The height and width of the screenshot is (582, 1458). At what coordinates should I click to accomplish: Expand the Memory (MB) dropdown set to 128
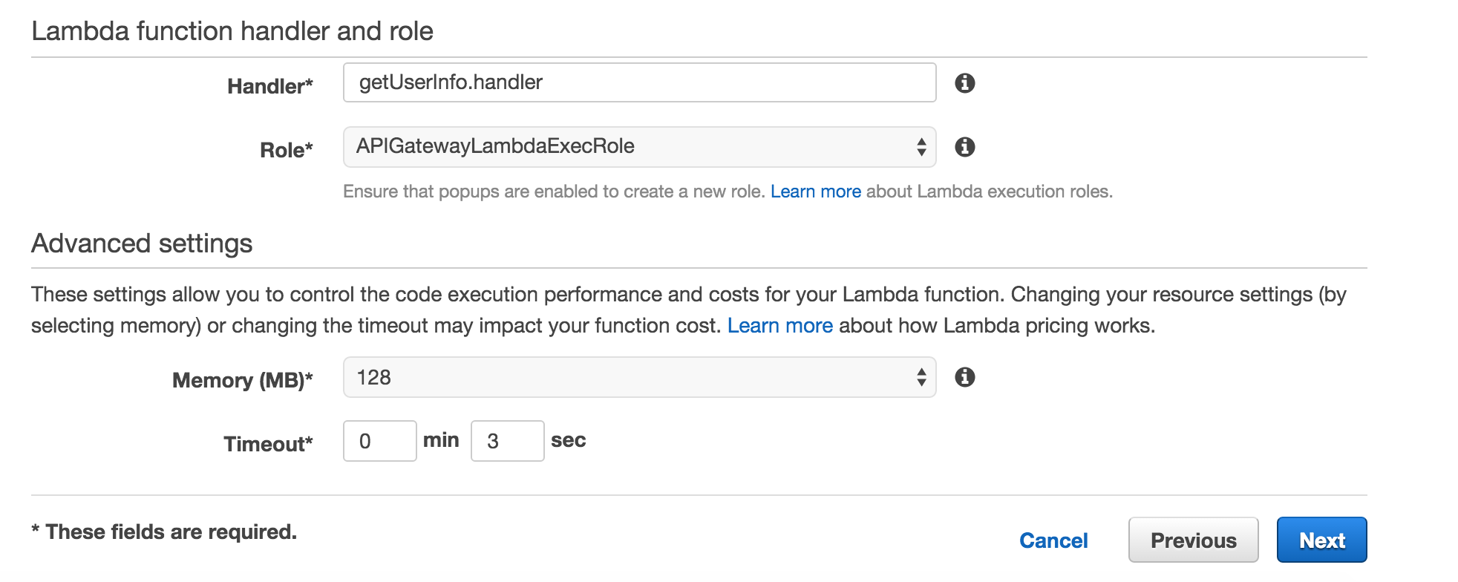(638, 377)
